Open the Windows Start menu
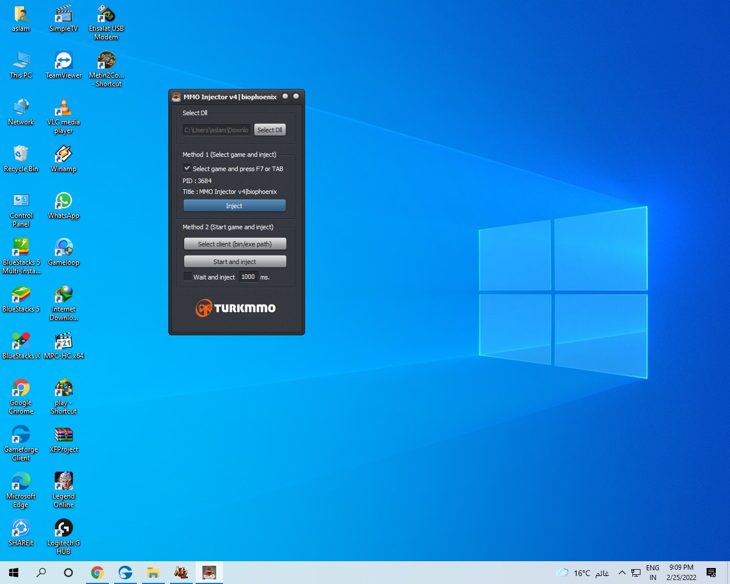Image resolution: width=730 pixels, height=584 pixels. pos(14,573)
